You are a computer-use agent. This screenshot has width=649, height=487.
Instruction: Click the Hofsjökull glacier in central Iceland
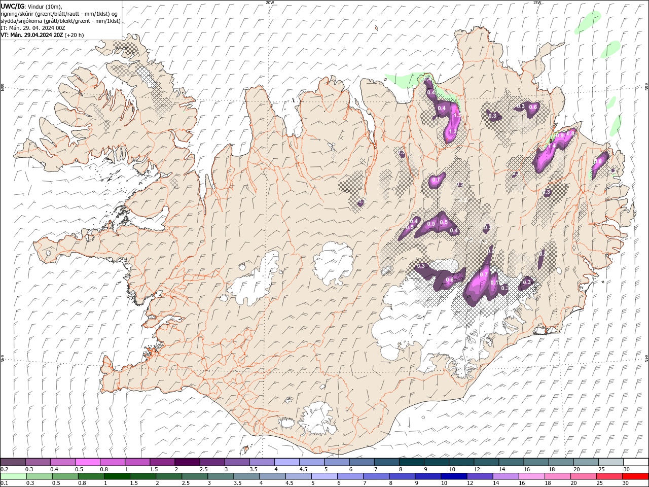pyautogui.click(x=333, y=264)
